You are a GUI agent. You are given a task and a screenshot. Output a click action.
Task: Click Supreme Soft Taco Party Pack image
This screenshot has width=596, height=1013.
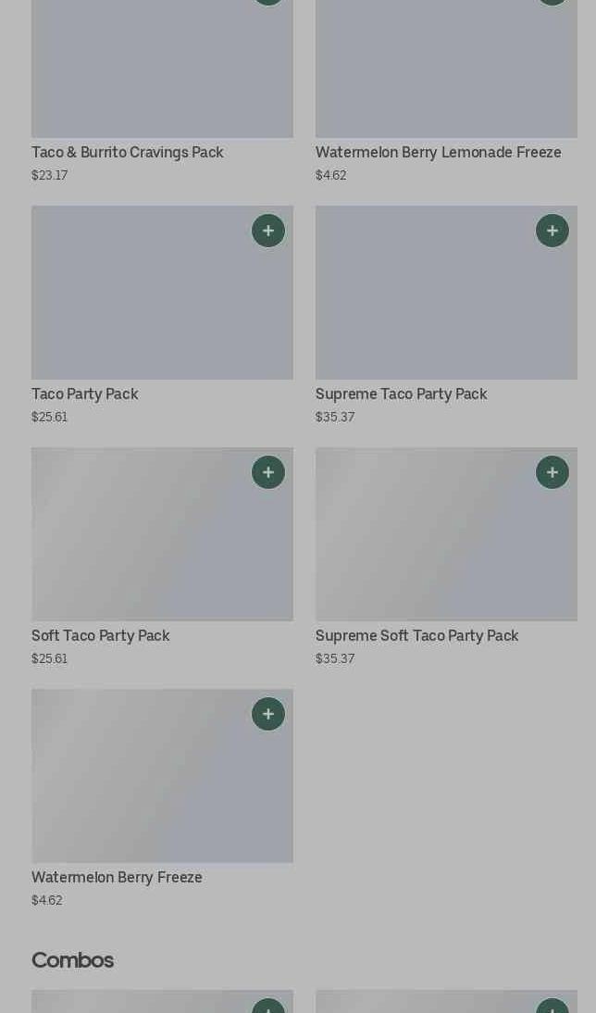(446, 534)
